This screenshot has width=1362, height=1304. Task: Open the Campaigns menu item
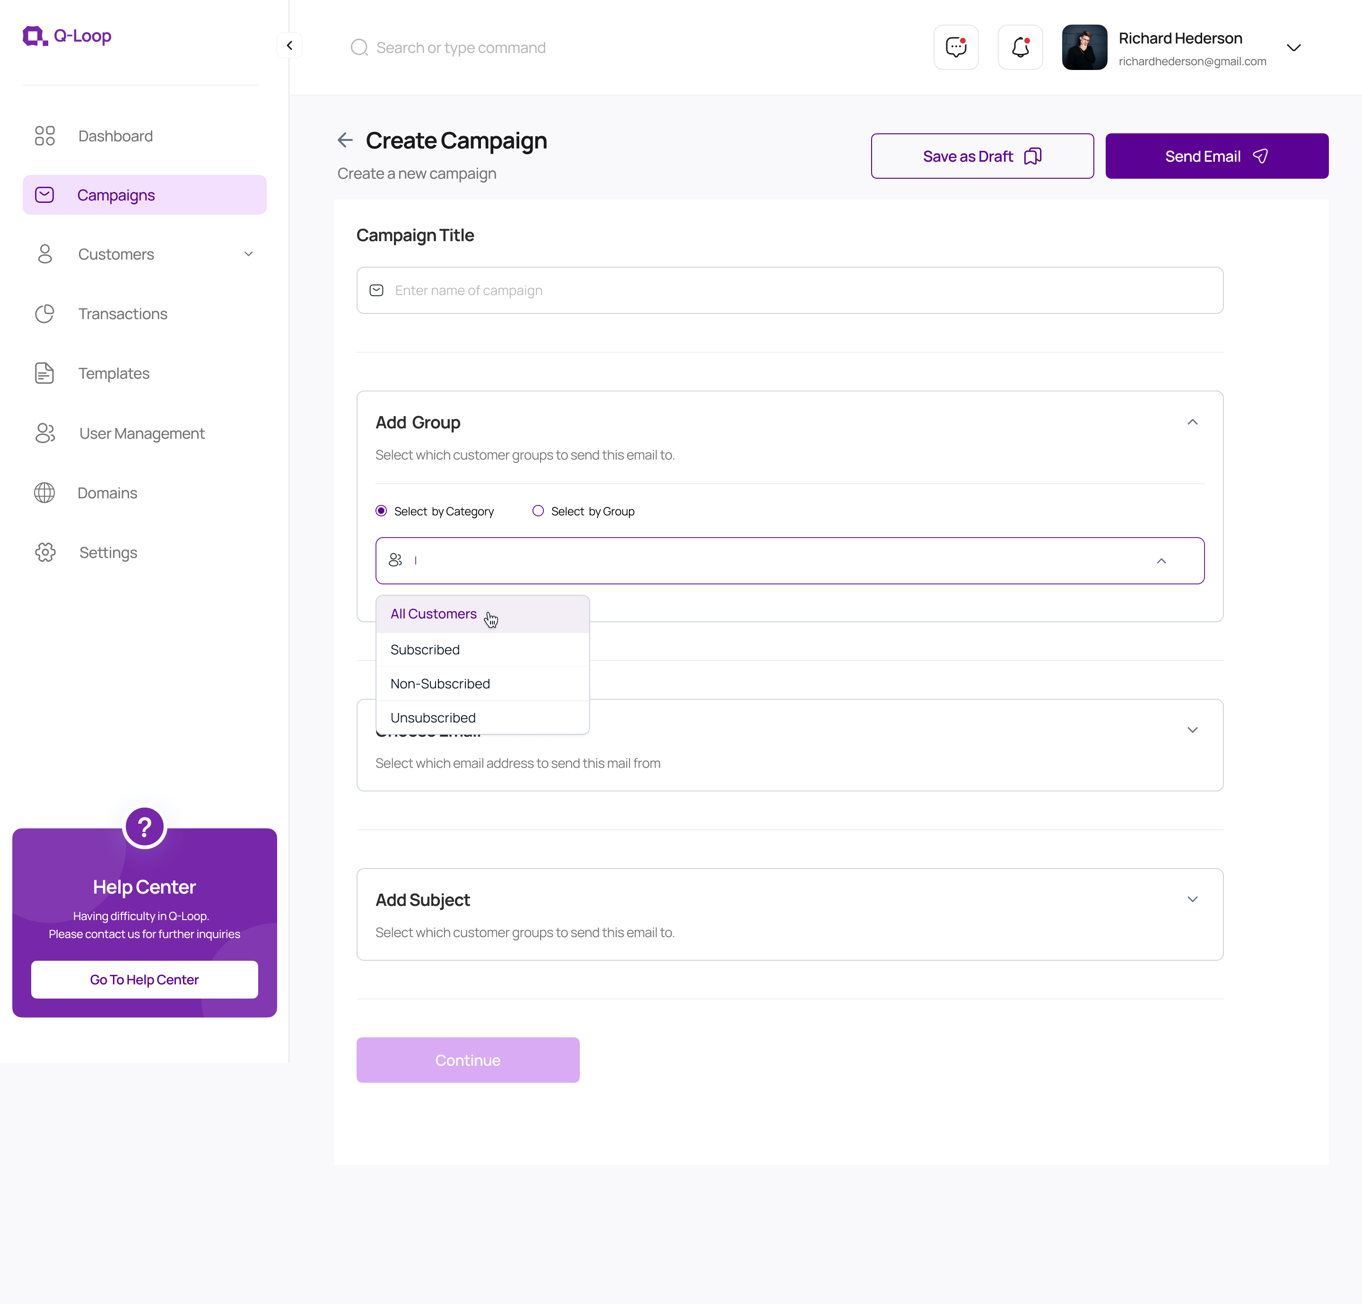coord(145,194)
